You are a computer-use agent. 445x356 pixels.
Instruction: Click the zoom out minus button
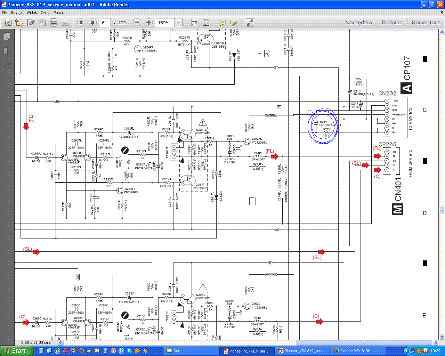click(x=137, y=23)
